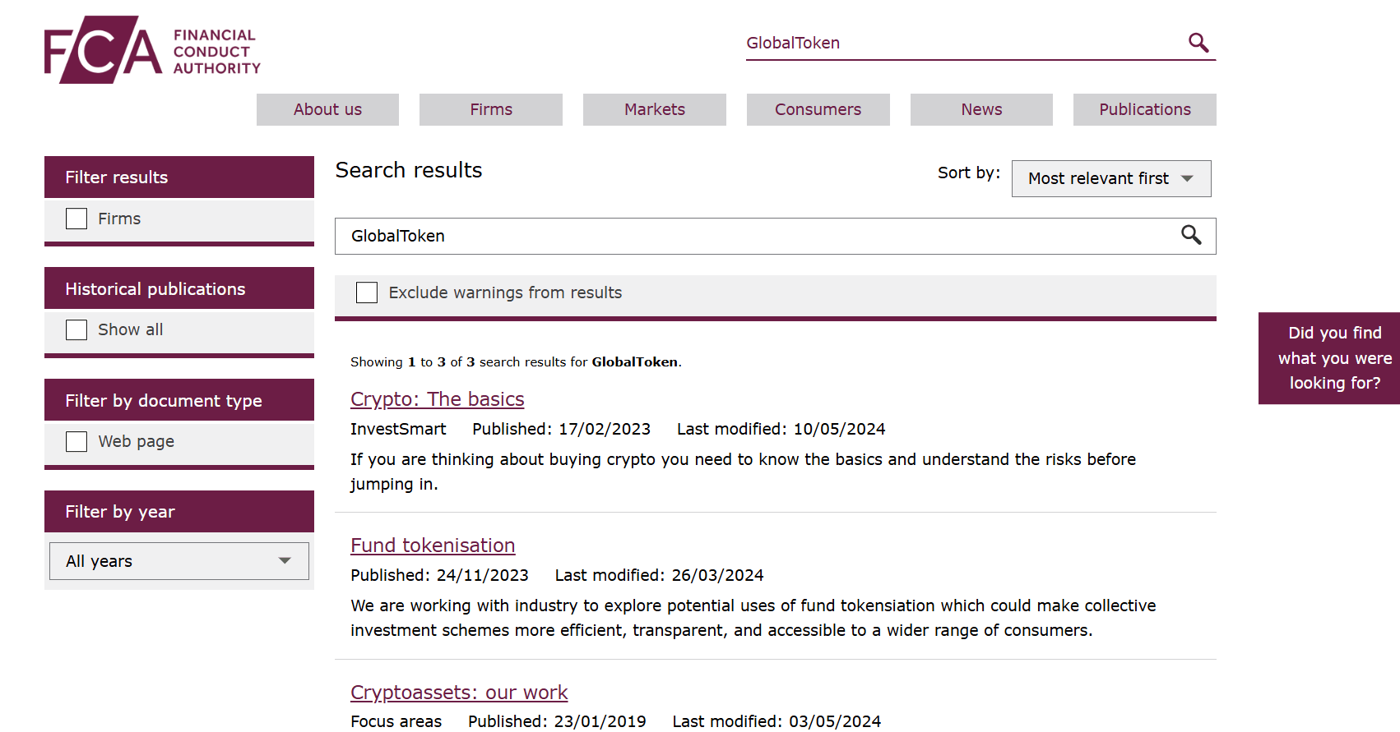
Task: Open the Publications menu
Action: point(1145,109)
